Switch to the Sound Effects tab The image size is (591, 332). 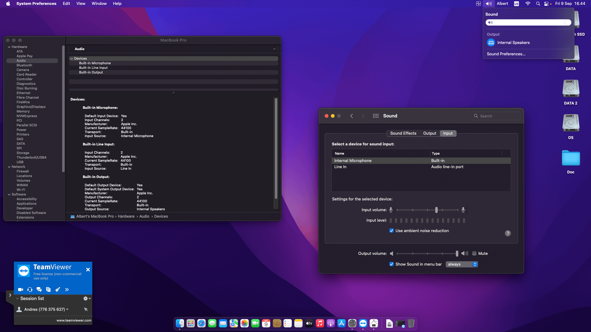click(403, 133)
